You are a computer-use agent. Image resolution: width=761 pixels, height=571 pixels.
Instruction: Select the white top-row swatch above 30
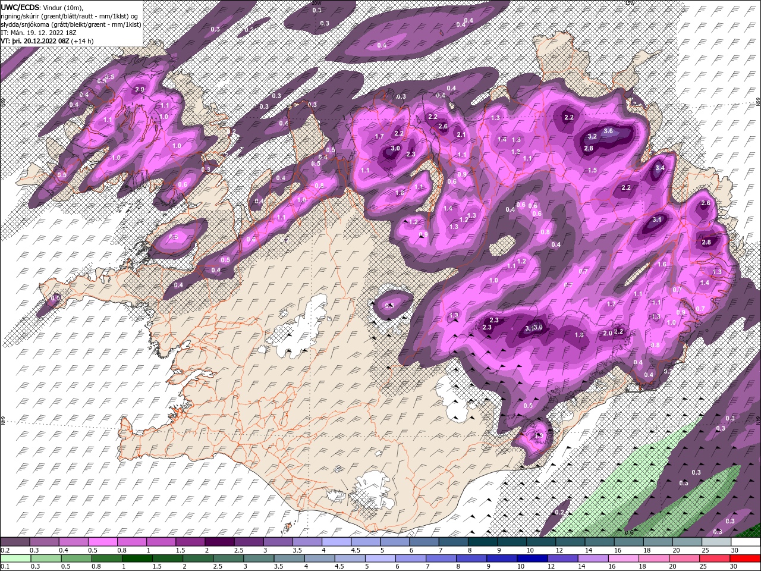(x=746, y=542)
